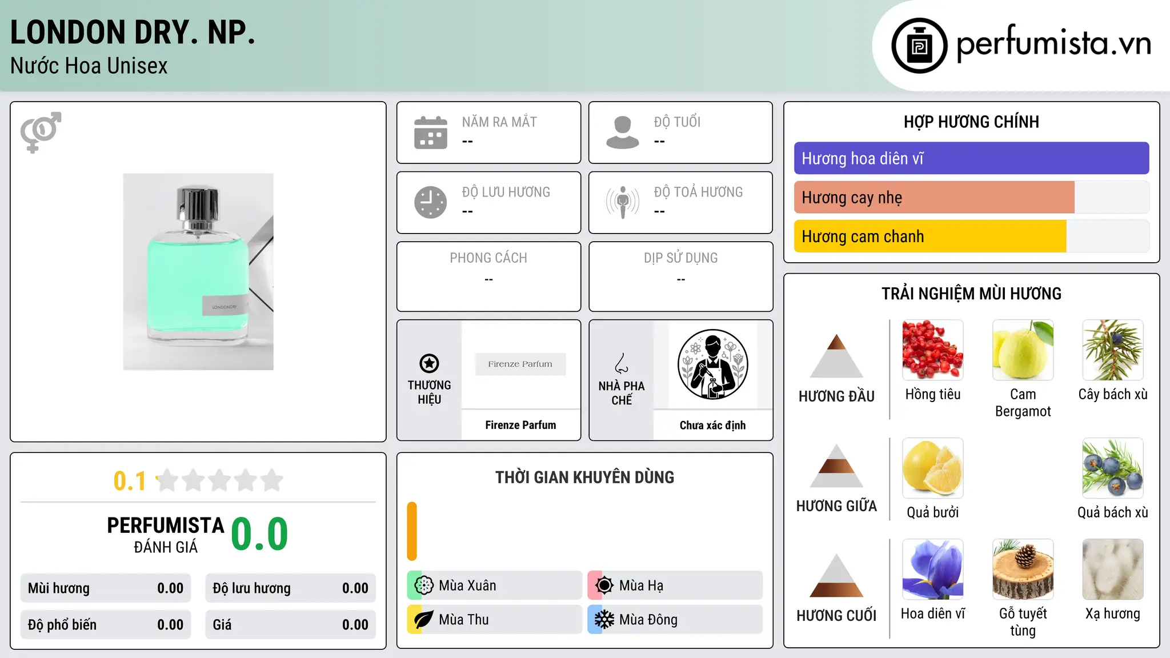Select the Xạ hương note image
Viewport: 1170px width, 658px height.
tap(1113, 569)
